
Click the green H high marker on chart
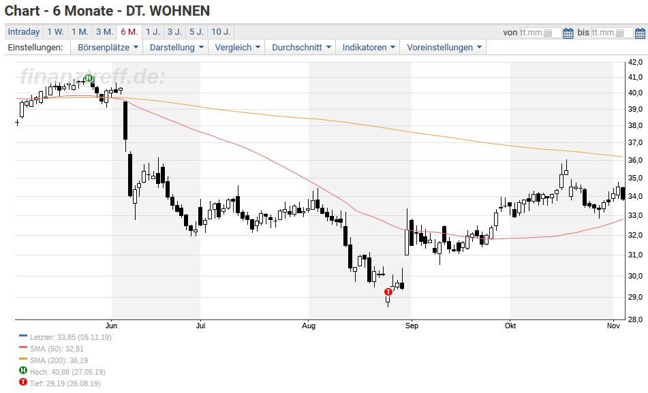pyautogui.click(x=89, y=78)
